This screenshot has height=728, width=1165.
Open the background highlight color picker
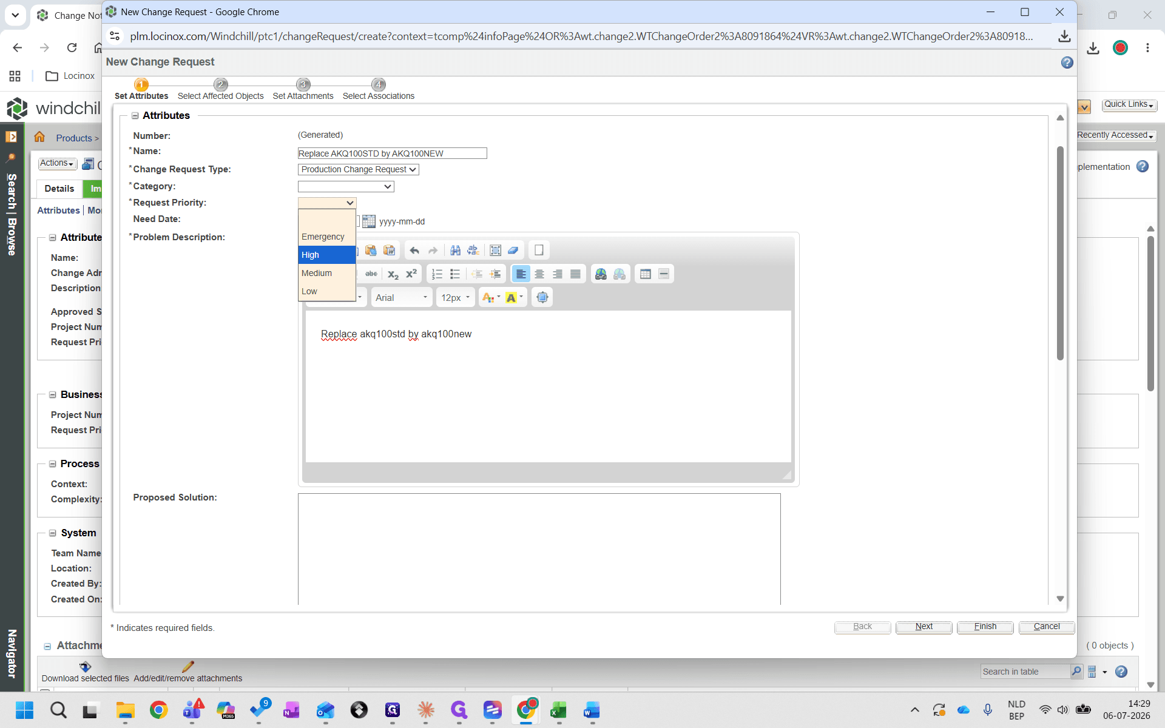click(514, 297)
